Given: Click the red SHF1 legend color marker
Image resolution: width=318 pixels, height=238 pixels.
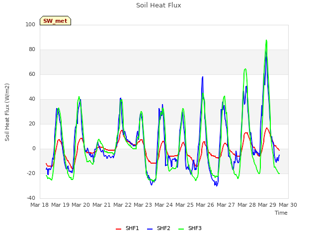Looking at the screenshot, I should pyautogui.click(x=118, y=229).
